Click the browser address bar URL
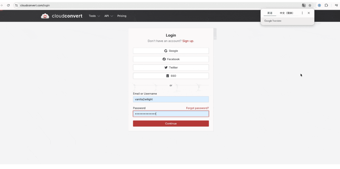 [x=35, y=5]
